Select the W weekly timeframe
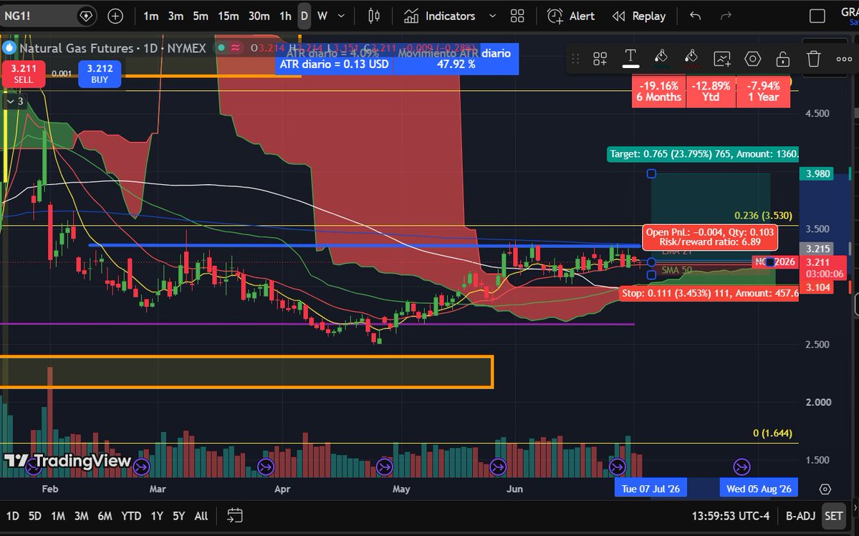Image resolution: width=859 pixels, height=536 pixels. (322, 16)
